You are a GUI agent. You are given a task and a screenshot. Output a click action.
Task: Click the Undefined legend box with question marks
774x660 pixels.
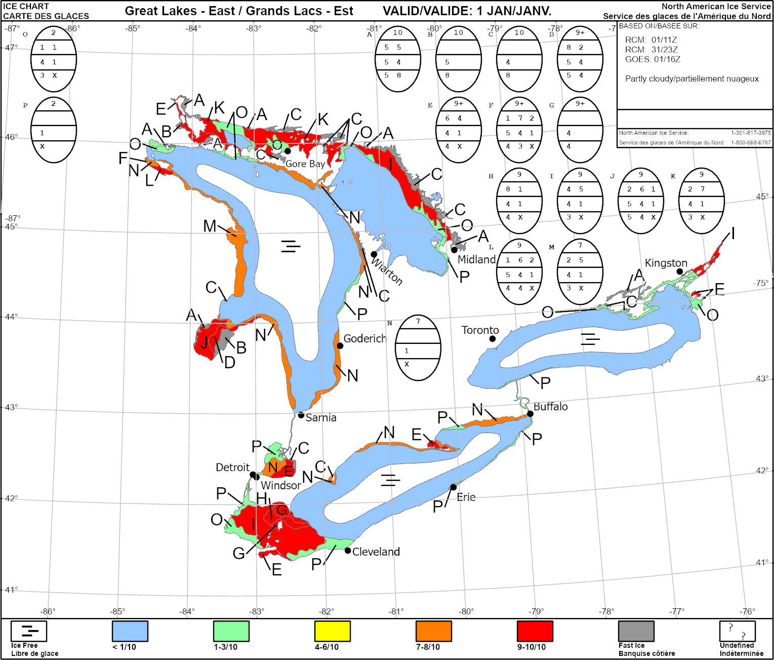pos(737,631)
